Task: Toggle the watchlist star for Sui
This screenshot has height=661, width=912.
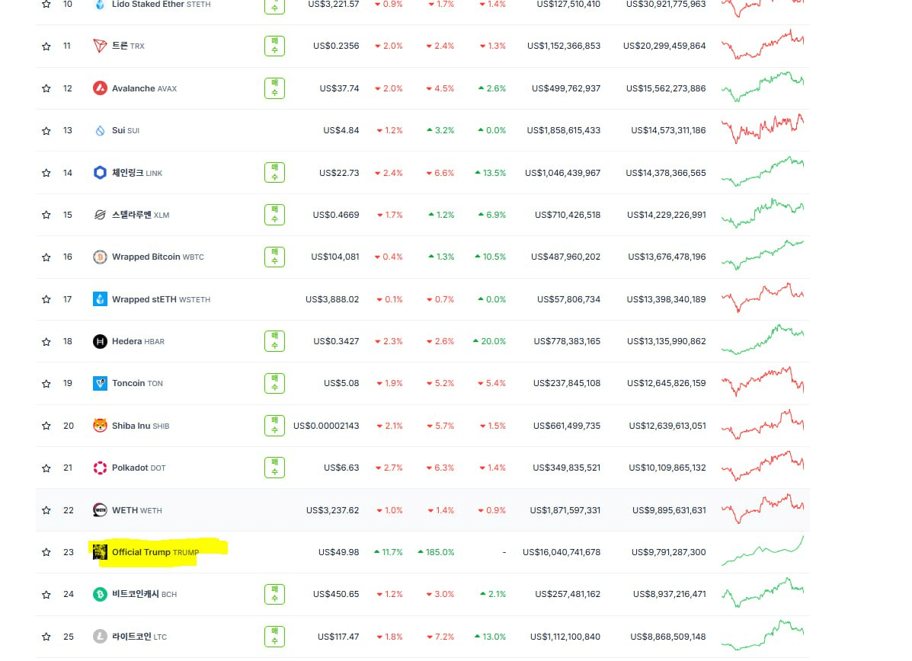Action: [46, 131]
